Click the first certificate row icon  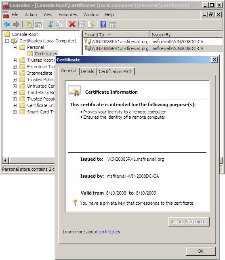point(88,41)
